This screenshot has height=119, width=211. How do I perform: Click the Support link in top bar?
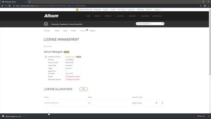click(105, 10)
